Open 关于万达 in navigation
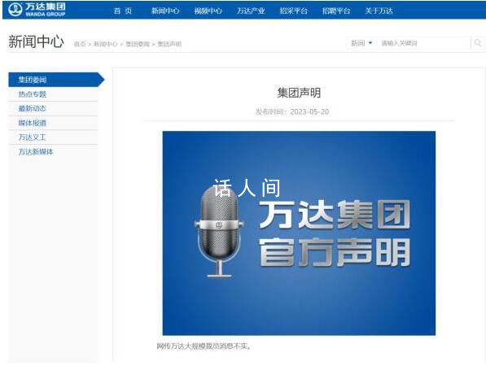 [x=379, y=11]
